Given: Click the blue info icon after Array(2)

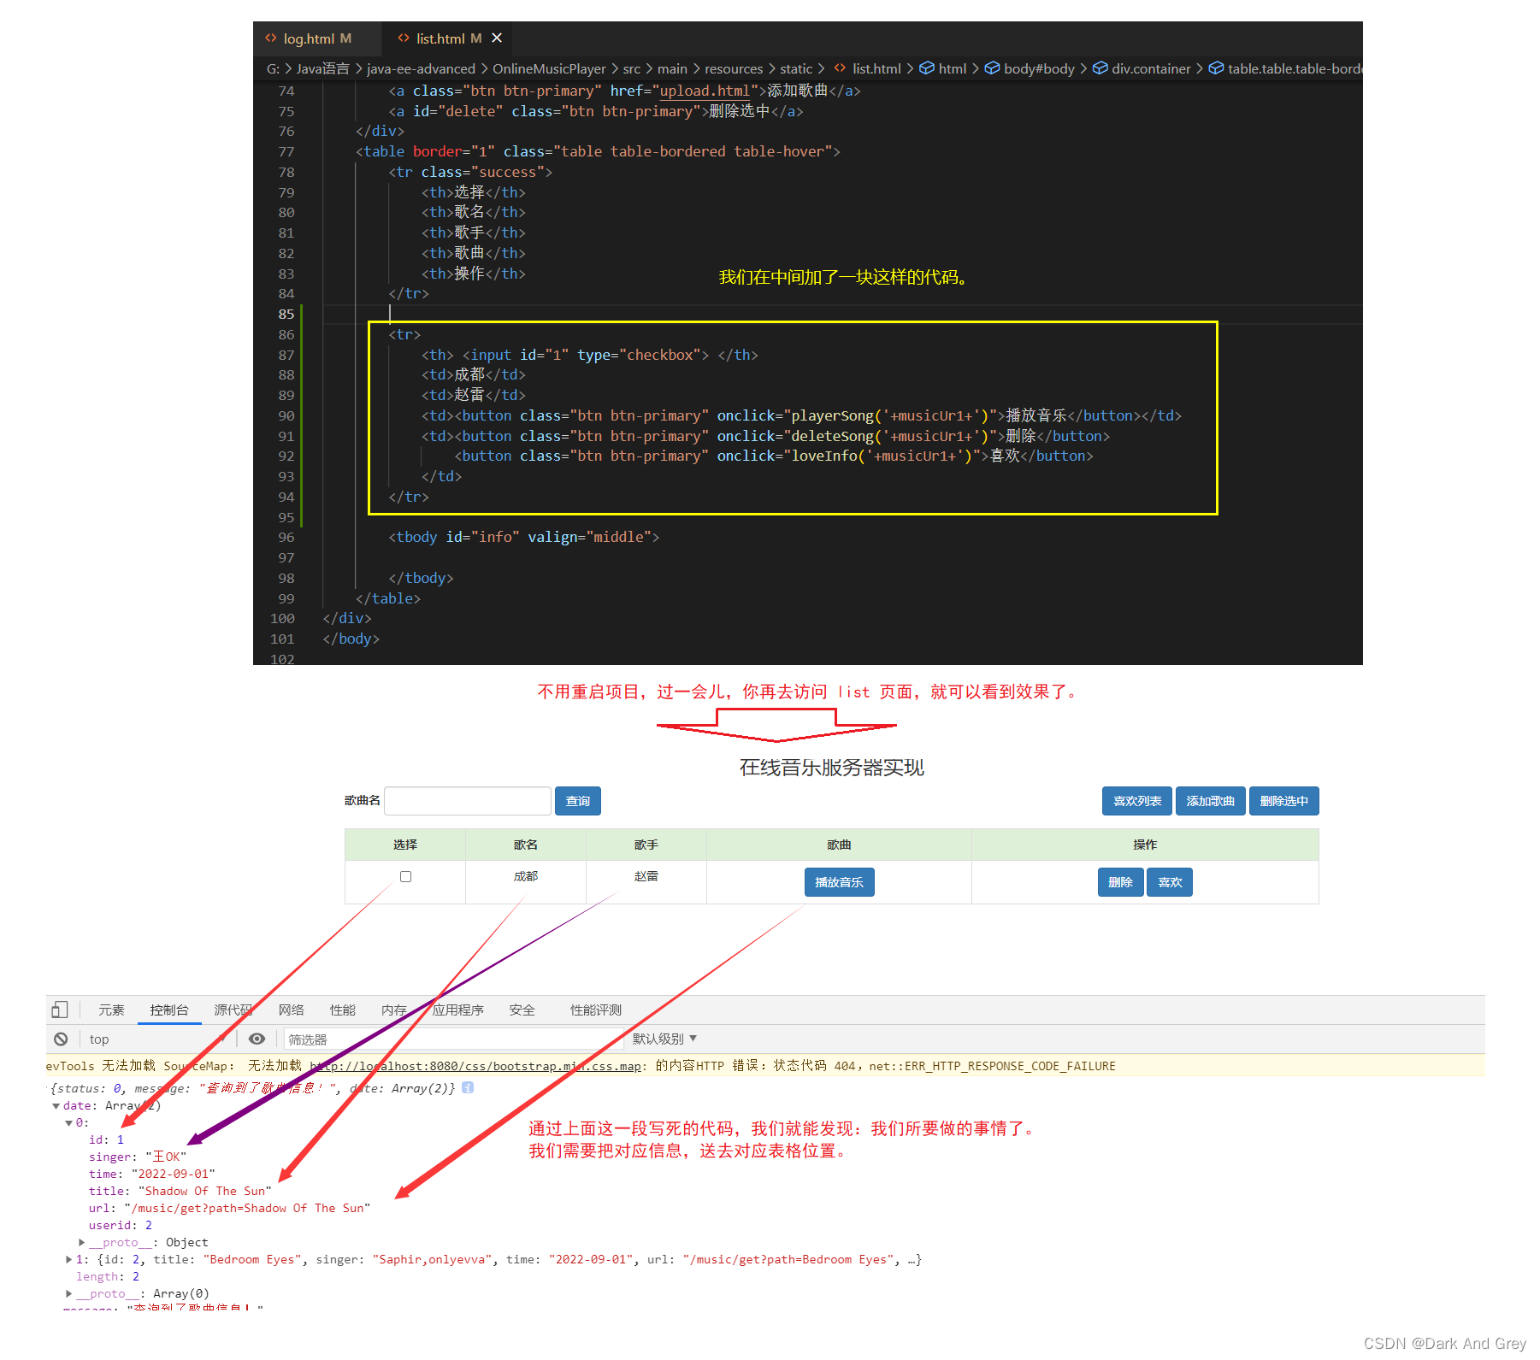Looking at the screenshot, I should [x=468, y=1087].
